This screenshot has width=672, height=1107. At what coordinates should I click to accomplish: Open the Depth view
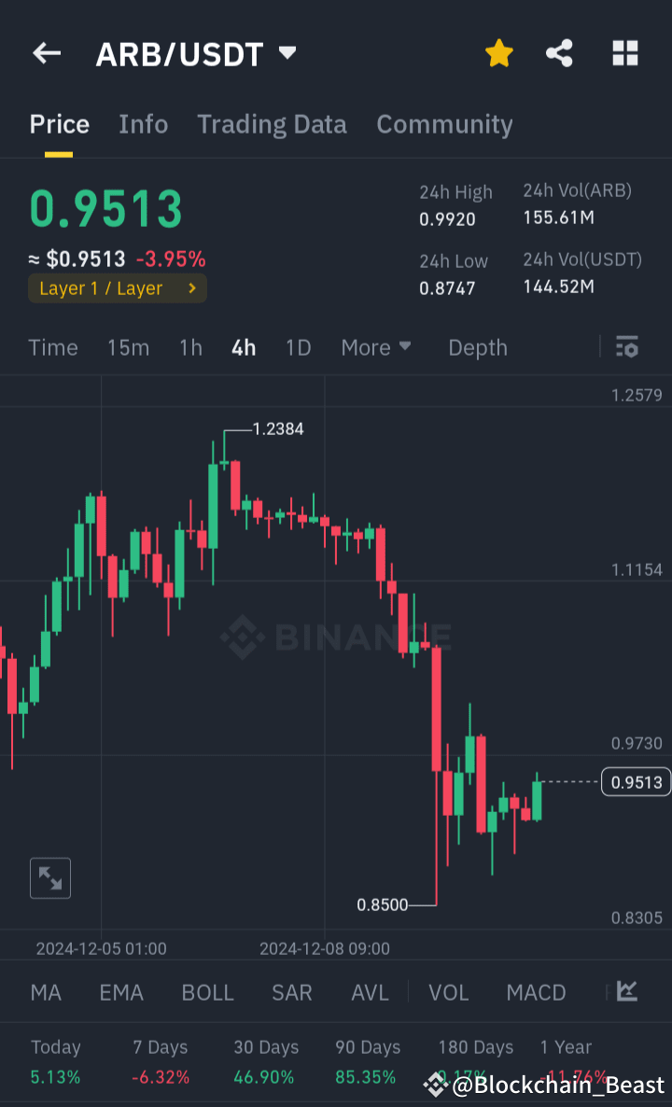pyautogui.click(x=477, y=347)
